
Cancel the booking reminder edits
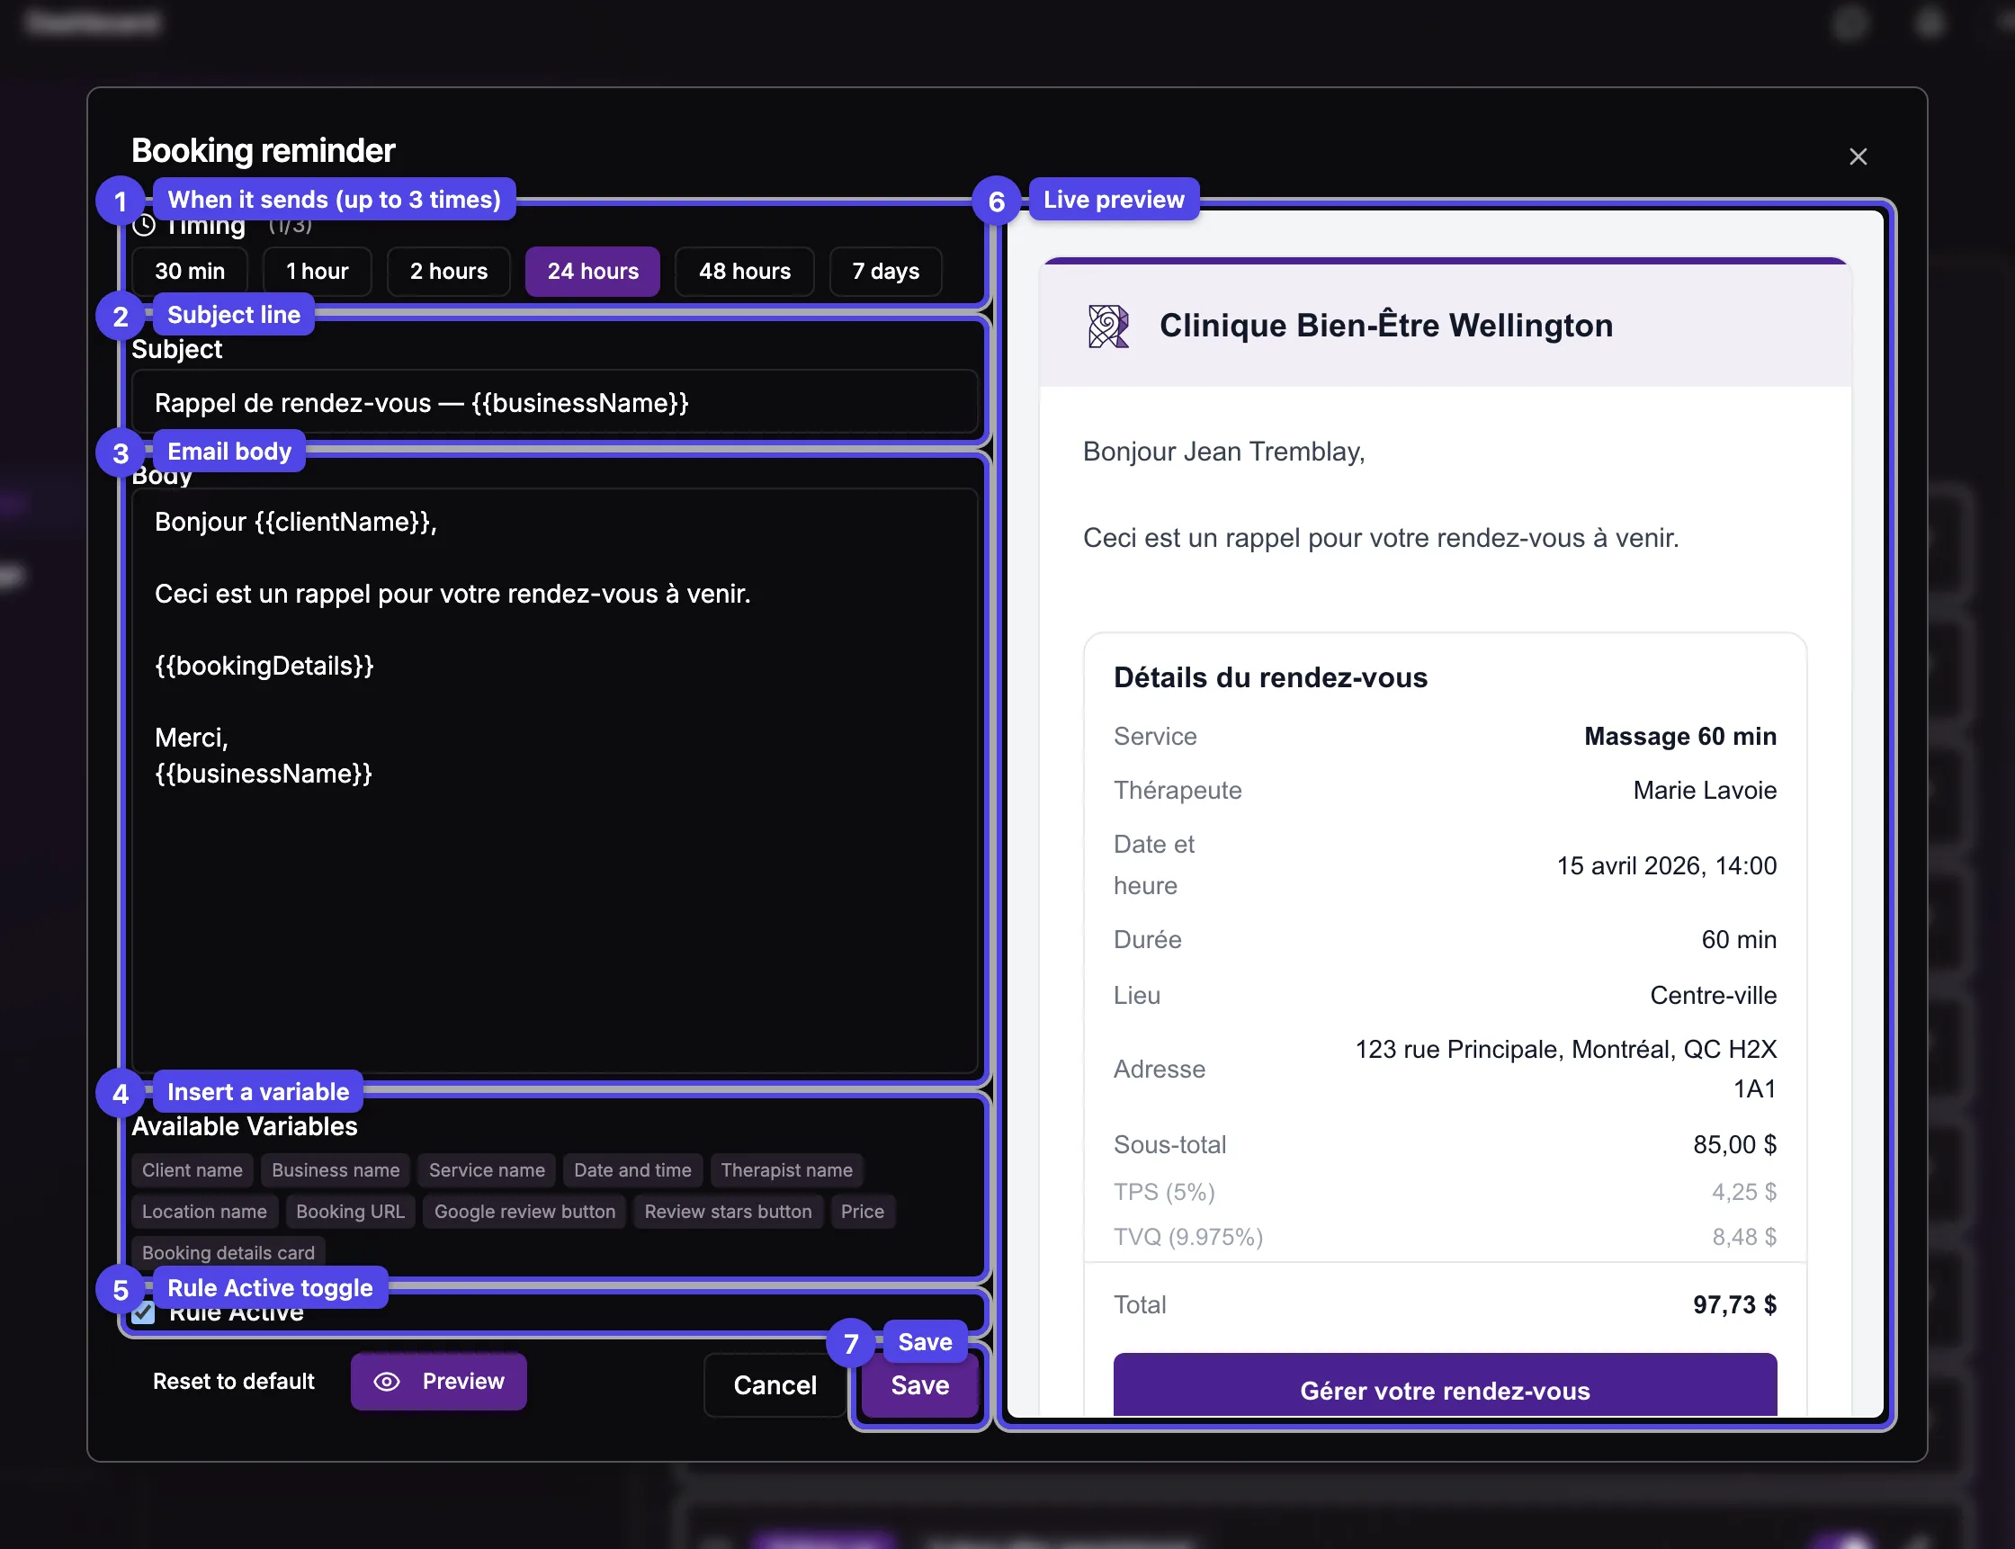[x=775, y=1385]
